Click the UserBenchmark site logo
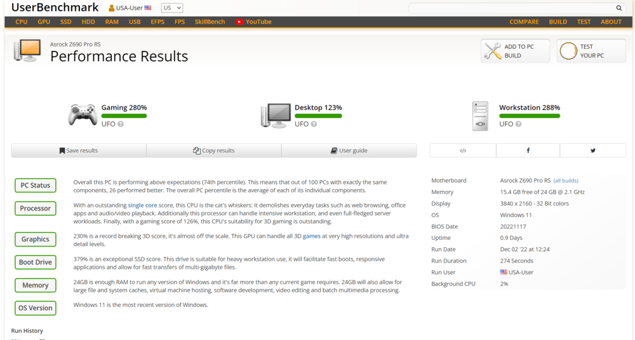Viewport: 635px width, 340px height. pyautogui.click(x=55, y=7)
